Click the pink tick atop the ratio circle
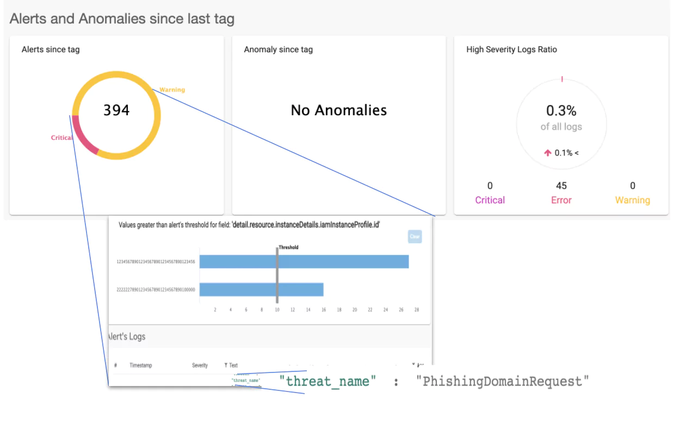The image size is (692, 423). [561, 79]
